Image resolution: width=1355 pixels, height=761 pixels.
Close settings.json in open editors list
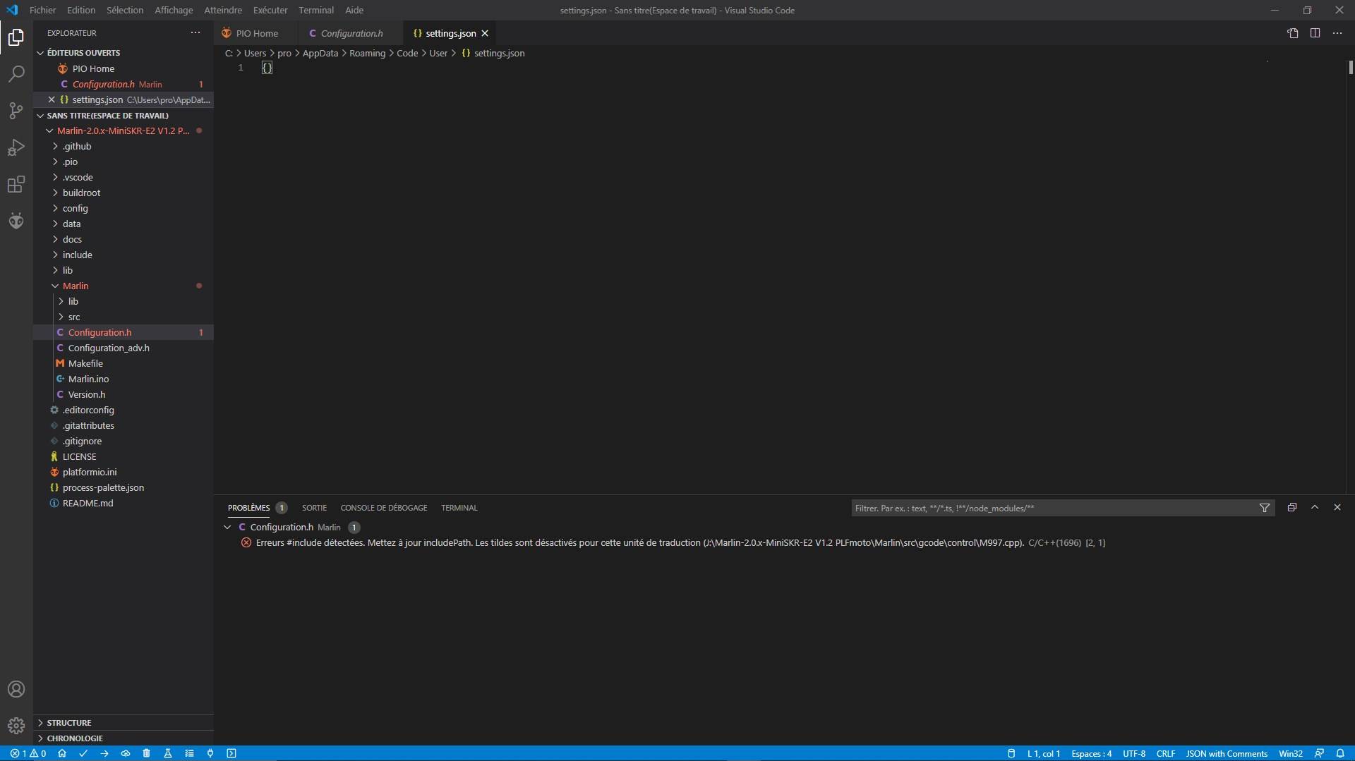tap(52, 99)
